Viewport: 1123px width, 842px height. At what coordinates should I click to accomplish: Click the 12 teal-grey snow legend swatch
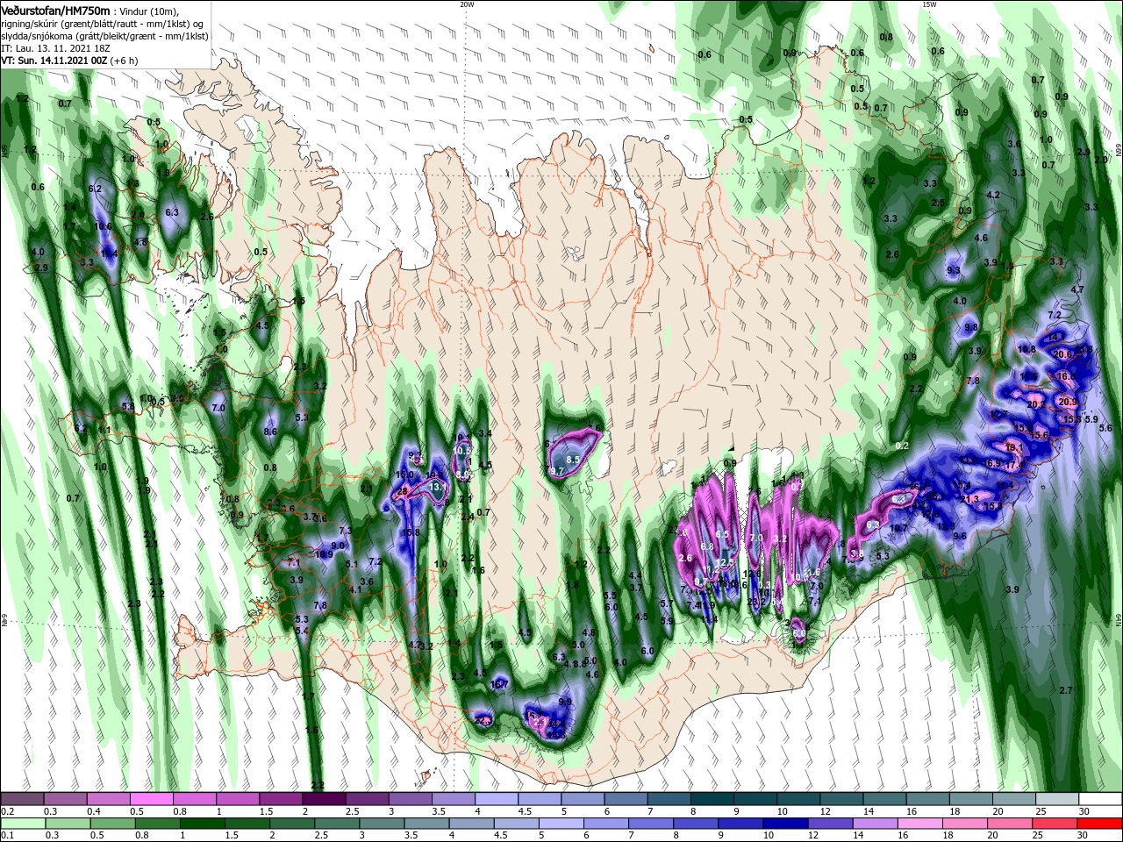[840, 799]
